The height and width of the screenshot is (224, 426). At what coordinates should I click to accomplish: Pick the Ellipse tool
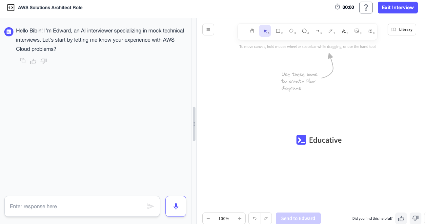pyautogui.click(x=305, y=31)
